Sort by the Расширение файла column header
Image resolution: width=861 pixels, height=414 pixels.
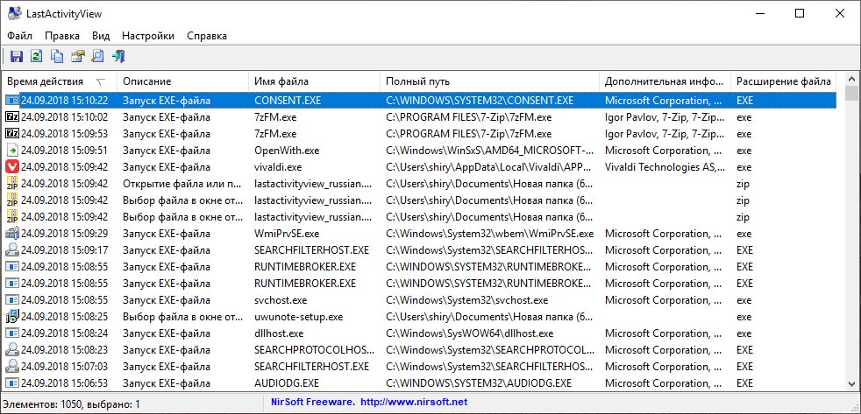click(x=784, y=81)
